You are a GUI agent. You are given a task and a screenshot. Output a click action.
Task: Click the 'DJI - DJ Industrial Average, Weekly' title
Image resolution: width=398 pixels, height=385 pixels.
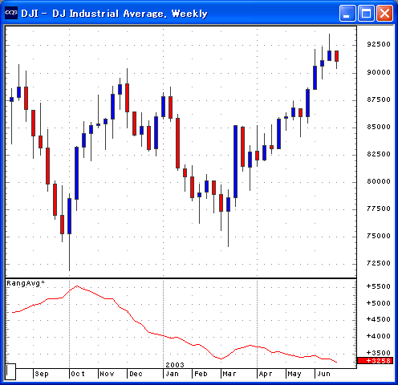click(x=114, y=14)
